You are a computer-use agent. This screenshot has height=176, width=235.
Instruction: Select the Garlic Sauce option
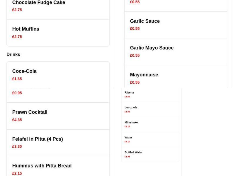145,21
